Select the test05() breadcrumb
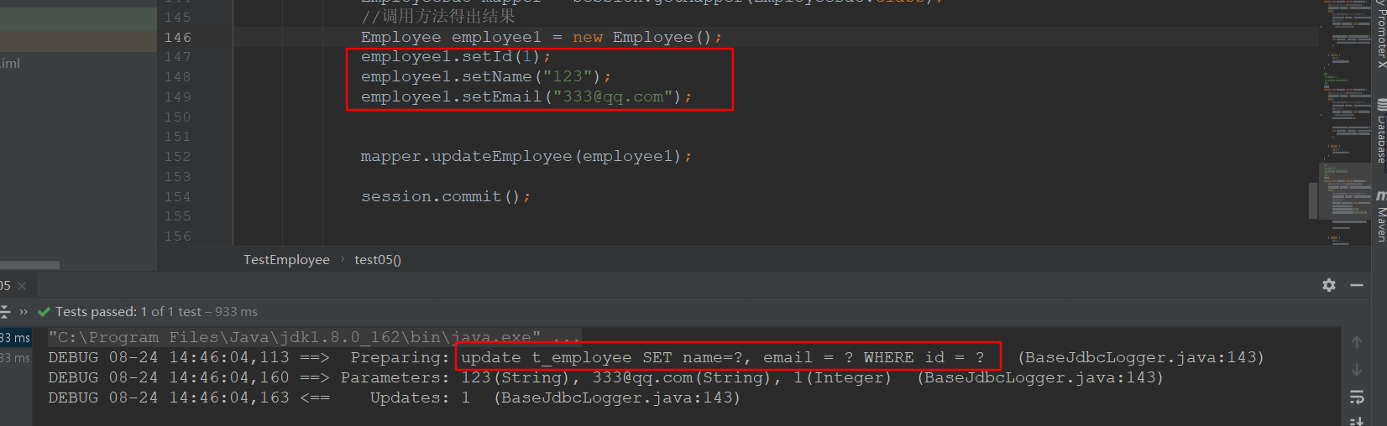This screenshot has height=426, width=1387. coord(378,260)
